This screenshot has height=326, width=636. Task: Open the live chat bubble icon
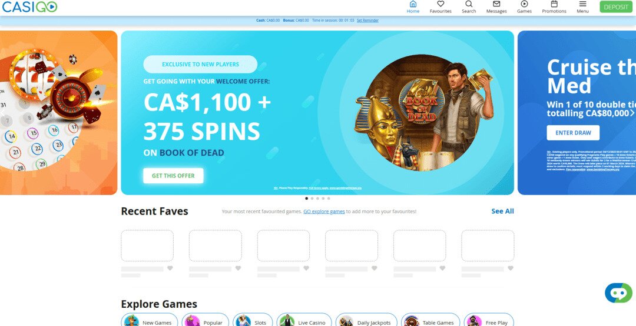pos(618,293)
